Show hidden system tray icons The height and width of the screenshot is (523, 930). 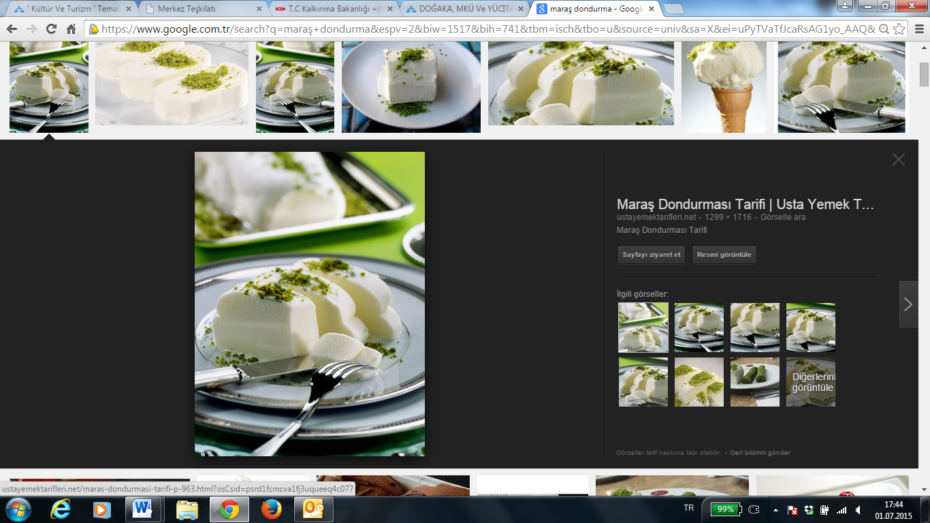click(x=775, y=509)
